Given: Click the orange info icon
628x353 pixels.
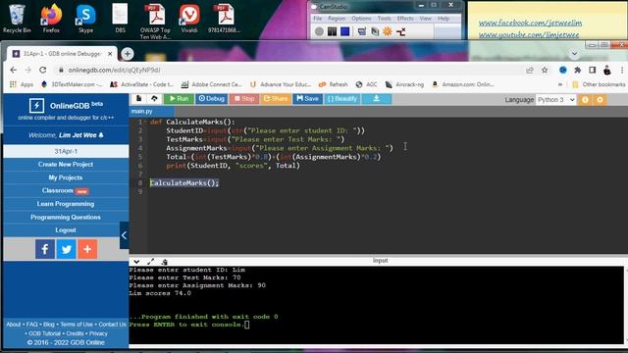Looking at the screenshot, I should pyautogui.click(x=585, y=100).
